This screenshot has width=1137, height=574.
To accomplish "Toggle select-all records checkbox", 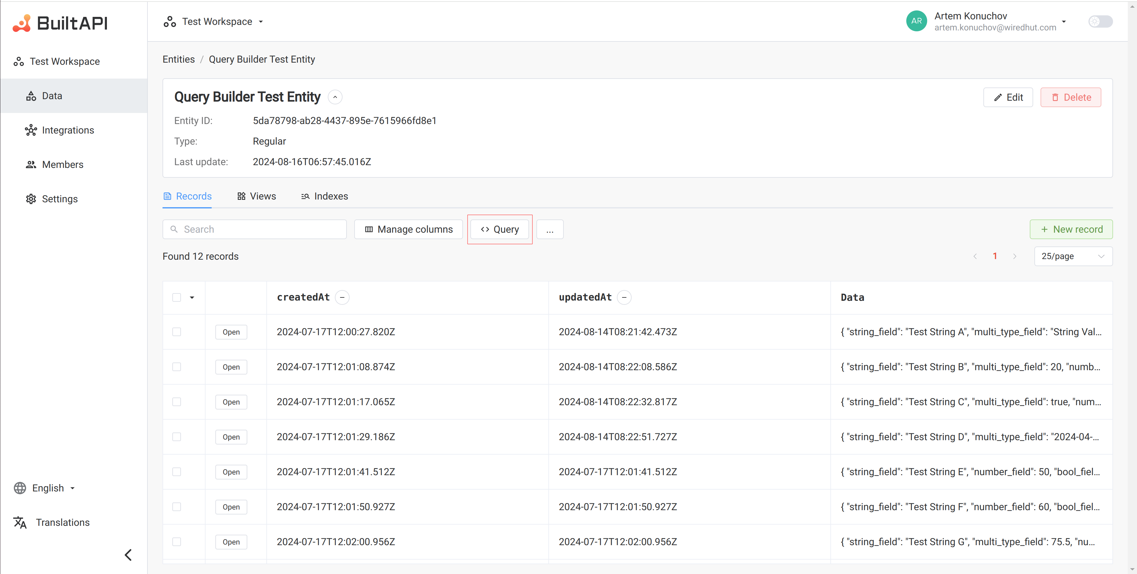I will point(177,297).
